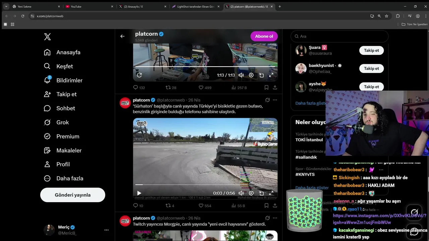The width and height of the screenshot is (429, 241).
Task: View analytics showing 257 B
Action: tap(239, 88)
